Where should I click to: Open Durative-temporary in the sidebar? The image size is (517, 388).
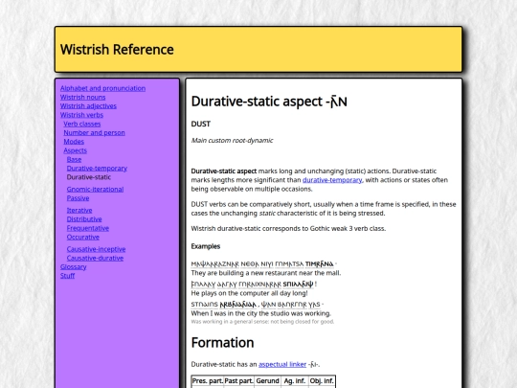97,169
